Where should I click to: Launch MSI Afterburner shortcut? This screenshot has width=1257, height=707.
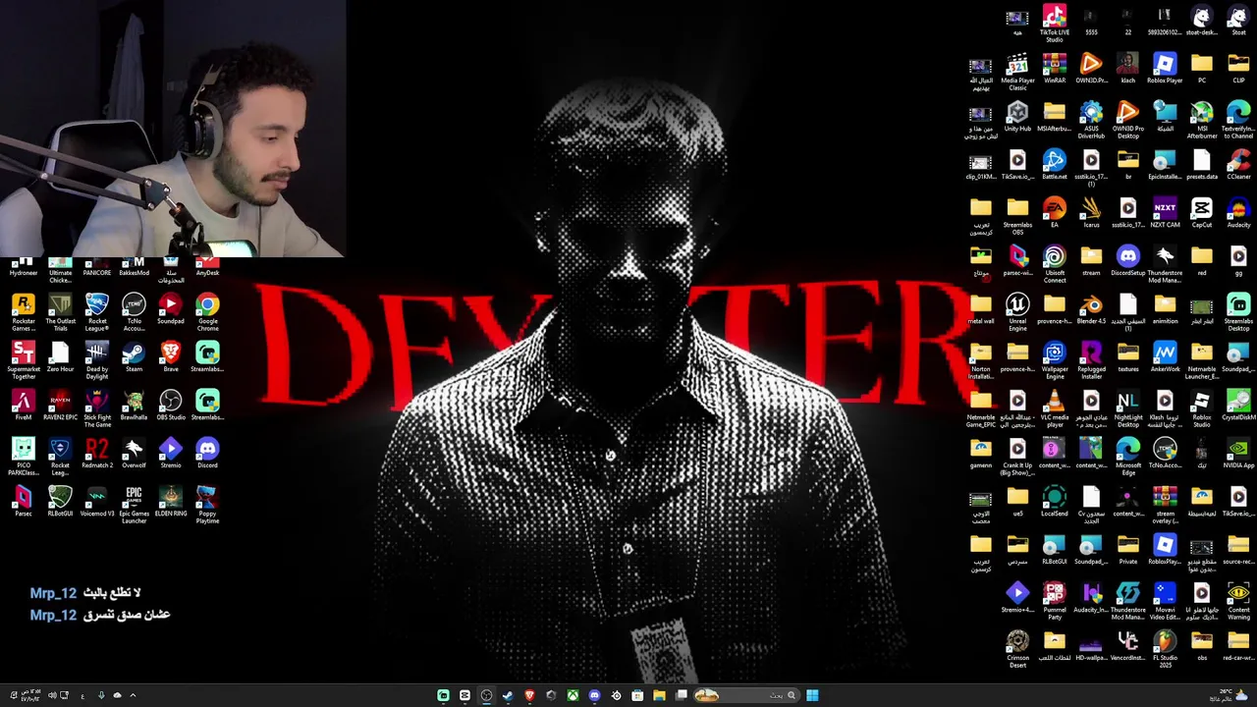click(x=1202, y=120)
